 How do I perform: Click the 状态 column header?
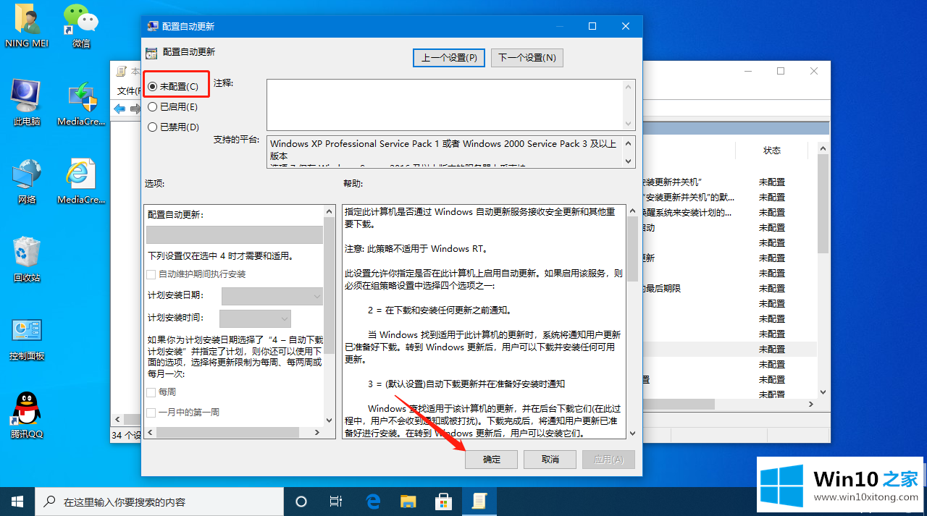tap(771, 151)
